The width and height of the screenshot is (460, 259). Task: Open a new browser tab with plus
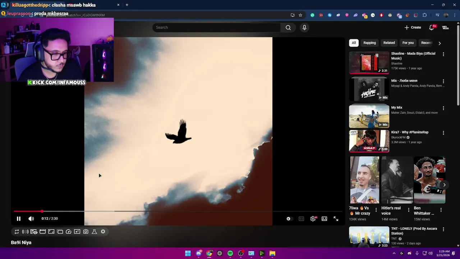[127, 5]
